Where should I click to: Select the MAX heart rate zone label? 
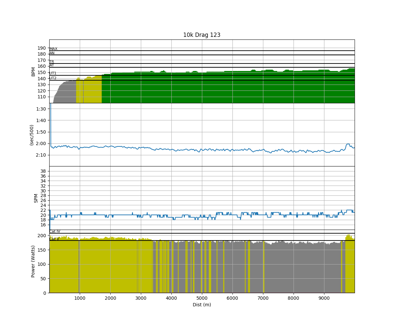[x=53, y=49]
